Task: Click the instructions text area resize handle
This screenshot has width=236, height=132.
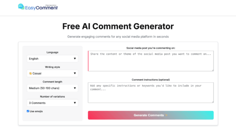Action: click(213, 102)
